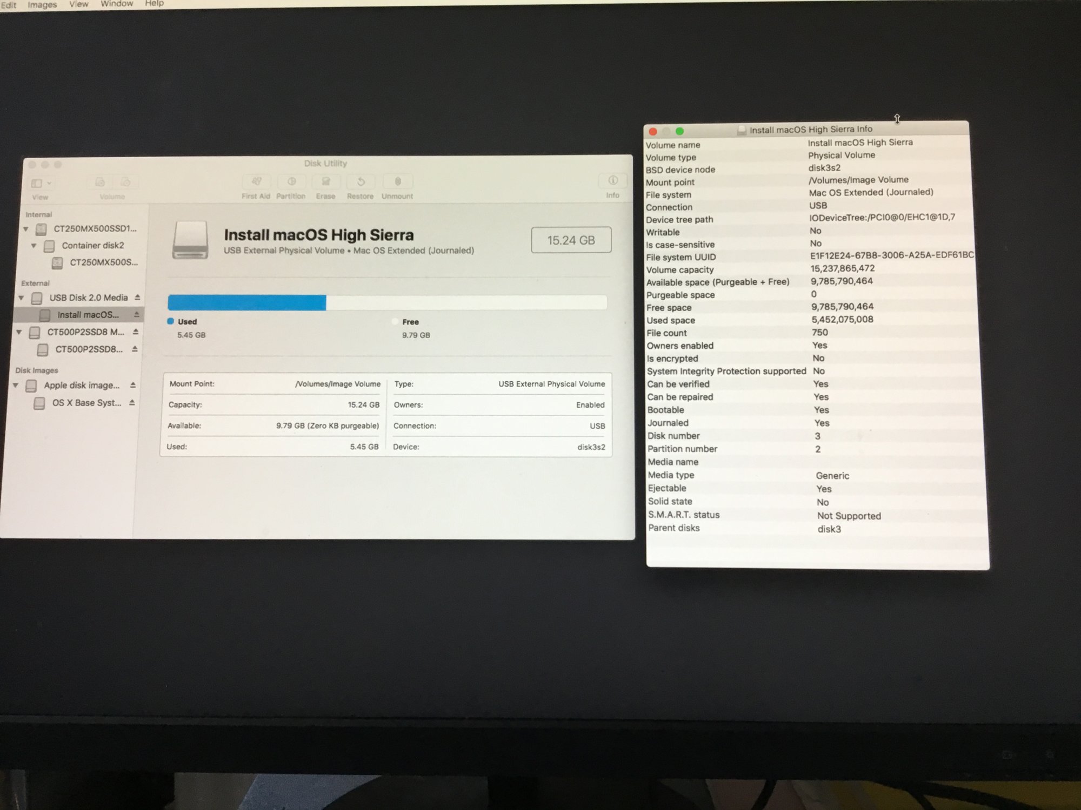Open the Info toolbar icon in Disk Utility
Image resolution: width=1081 pixels, height=810 pixels.
click(x=613, y=181)
